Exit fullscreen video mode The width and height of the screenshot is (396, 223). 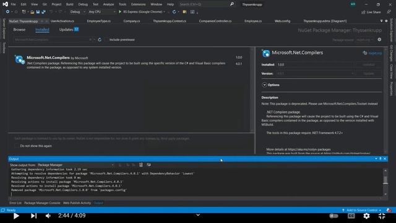[x=382, y=216]
